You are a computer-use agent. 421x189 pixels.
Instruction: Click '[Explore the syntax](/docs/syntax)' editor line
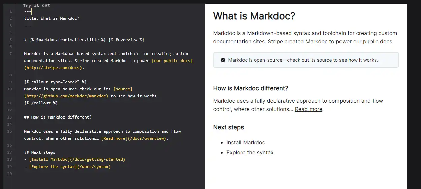(67, 167)
